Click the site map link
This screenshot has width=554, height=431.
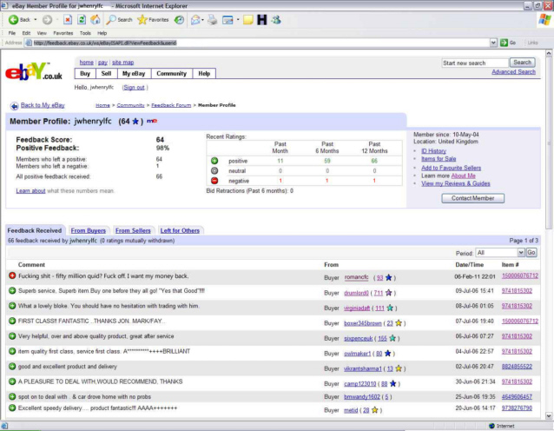pos(123,63)
